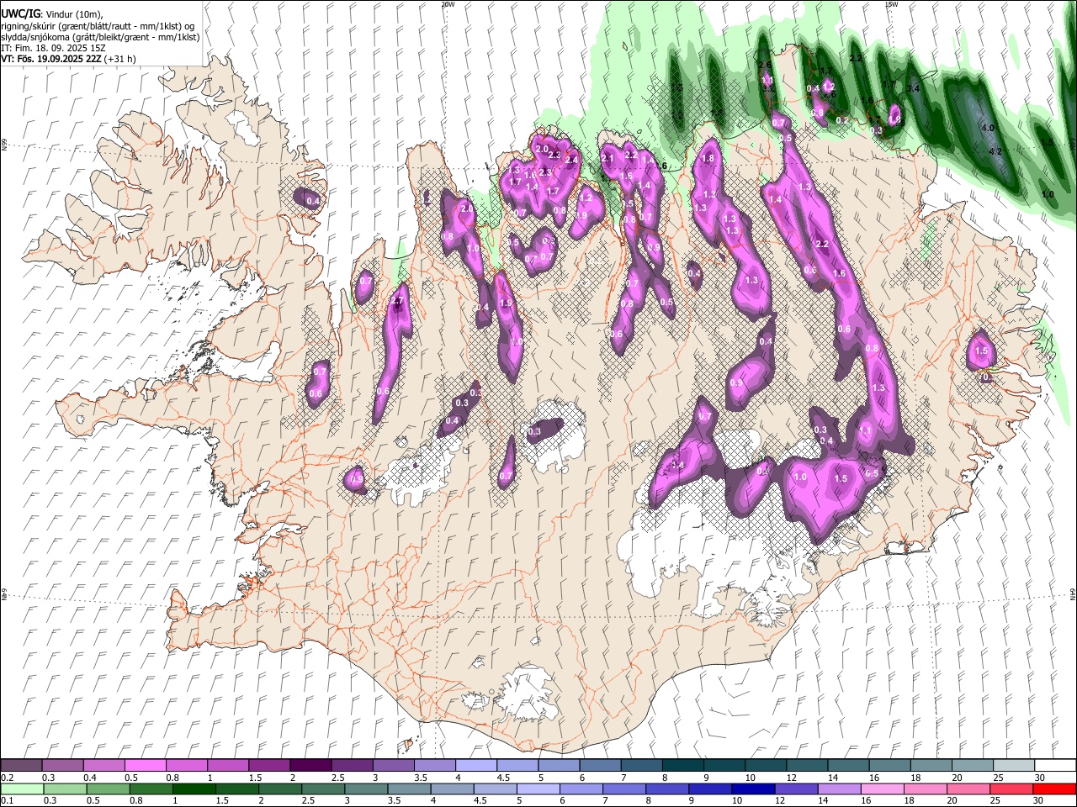1077x807 pixels.
Task: Click the white 30 swatch in upper legend
Action: pyautogui.click(x=1054, y=766)
